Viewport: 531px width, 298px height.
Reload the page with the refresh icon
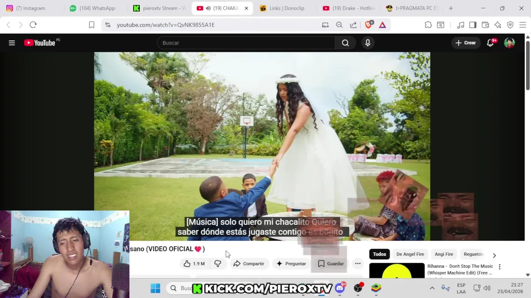33,25
